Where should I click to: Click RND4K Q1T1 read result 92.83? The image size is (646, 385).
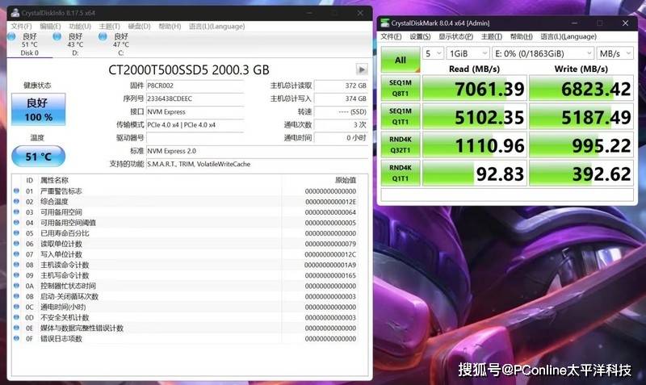click(x=475, y=173)
